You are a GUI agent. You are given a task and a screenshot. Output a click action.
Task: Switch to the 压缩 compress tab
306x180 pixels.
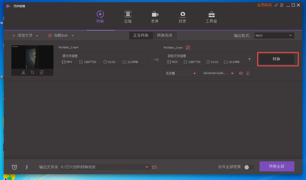pyautogui.click(x=128, y=17)
